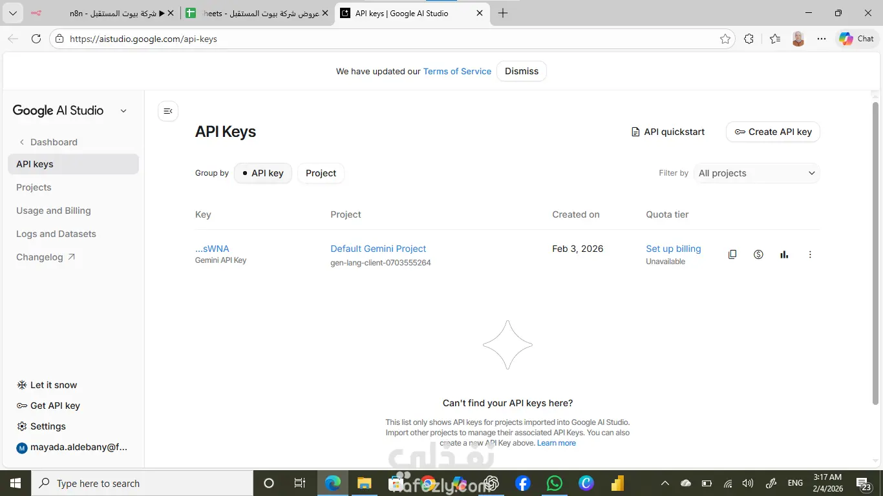883x496 pixels.
Task: Collapse the sidebar navigation panel
Action: click(168, 111)
